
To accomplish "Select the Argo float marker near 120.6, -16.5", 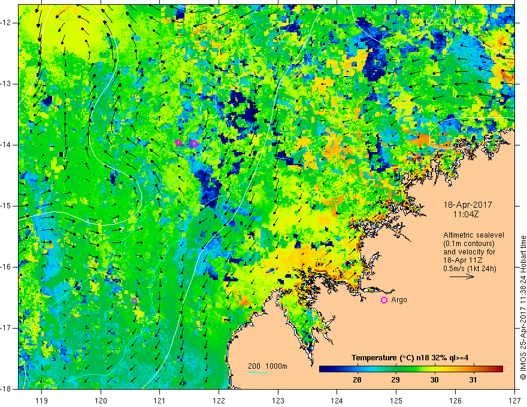I will coord(134,300).
